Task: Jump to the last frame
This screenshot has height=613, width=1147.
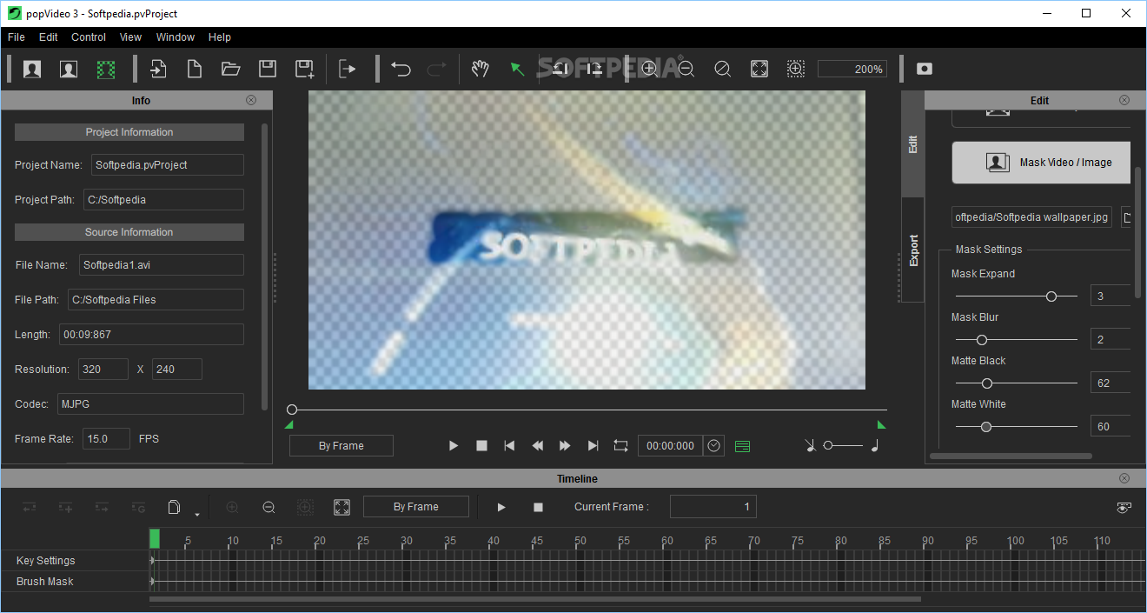Action: pos(593,446)
